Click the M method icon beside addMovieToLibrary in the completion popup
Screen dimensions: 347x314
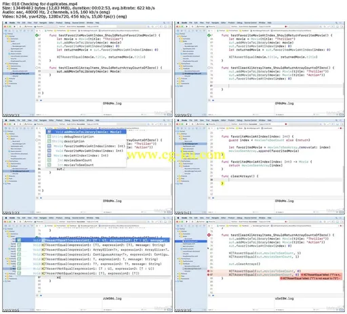(49, 132)
